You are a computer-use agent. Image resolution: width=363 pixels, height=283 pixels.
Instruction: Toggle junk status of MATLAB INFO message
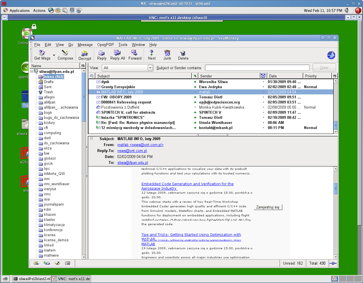point(263,92)
